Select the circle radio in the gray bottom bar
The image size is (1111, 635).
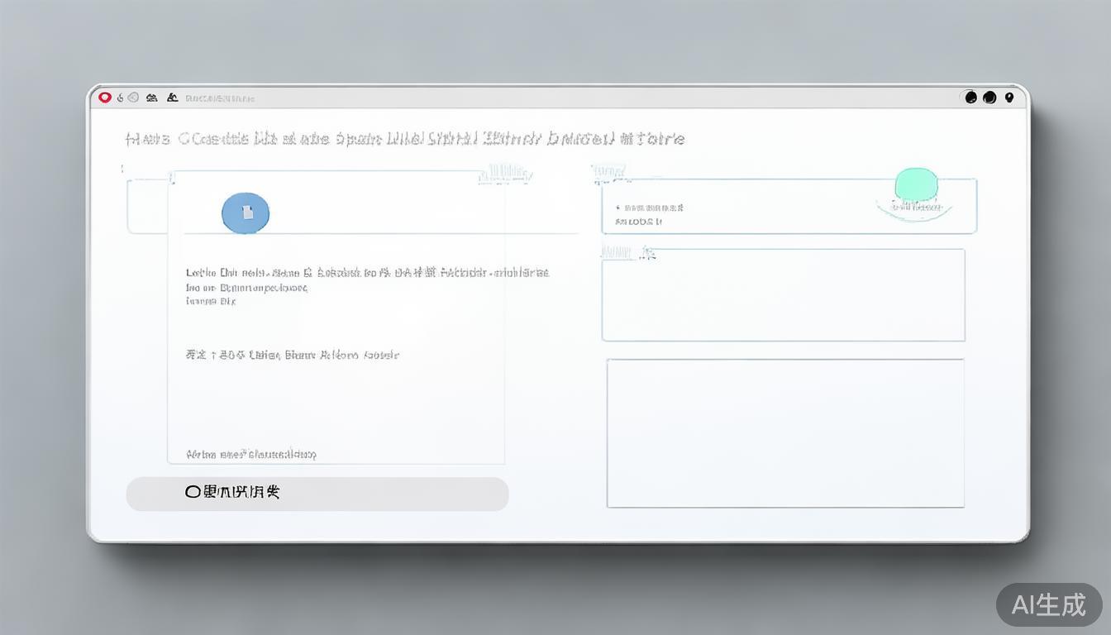pyautogui.click(x=193, y=492)
